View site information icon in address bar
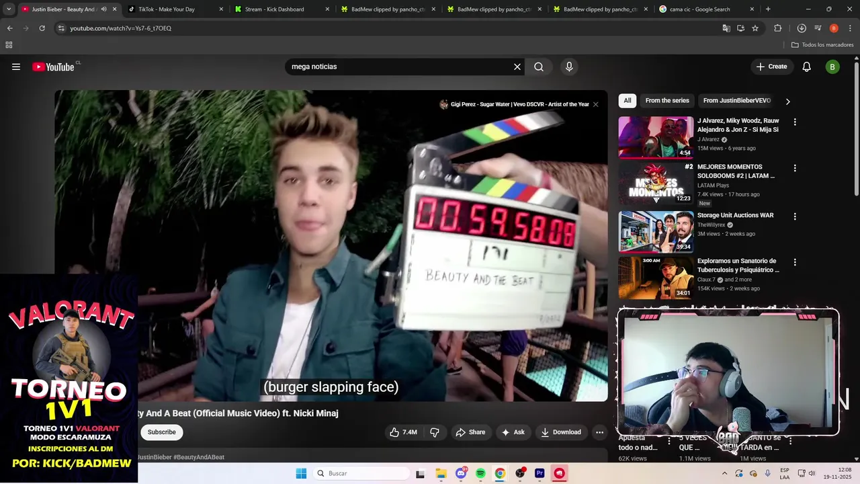 [x=61, y=28]
